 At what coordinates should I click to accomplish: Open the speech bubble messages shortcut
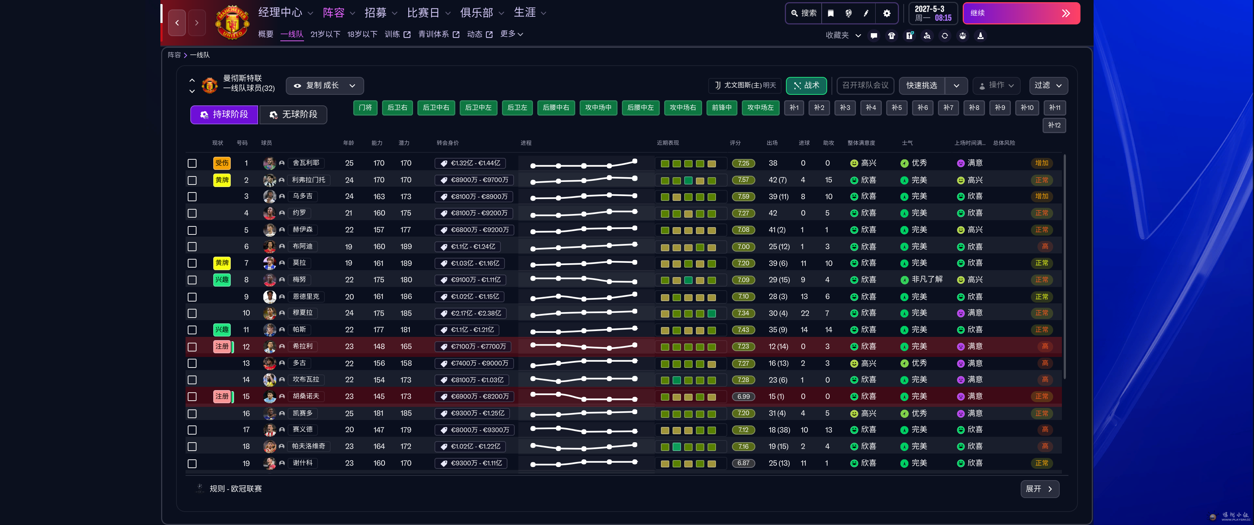874,36
